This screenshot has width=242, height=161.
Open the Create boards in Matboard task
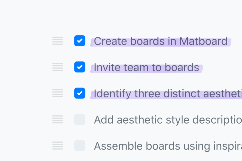[160, 41]
